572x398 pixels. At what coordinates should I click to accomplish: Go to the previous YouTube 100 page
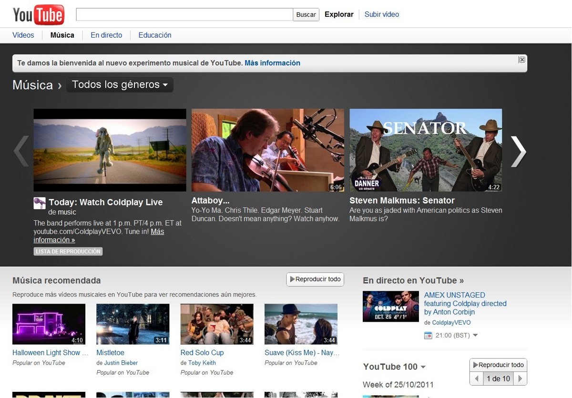[476, 379]
